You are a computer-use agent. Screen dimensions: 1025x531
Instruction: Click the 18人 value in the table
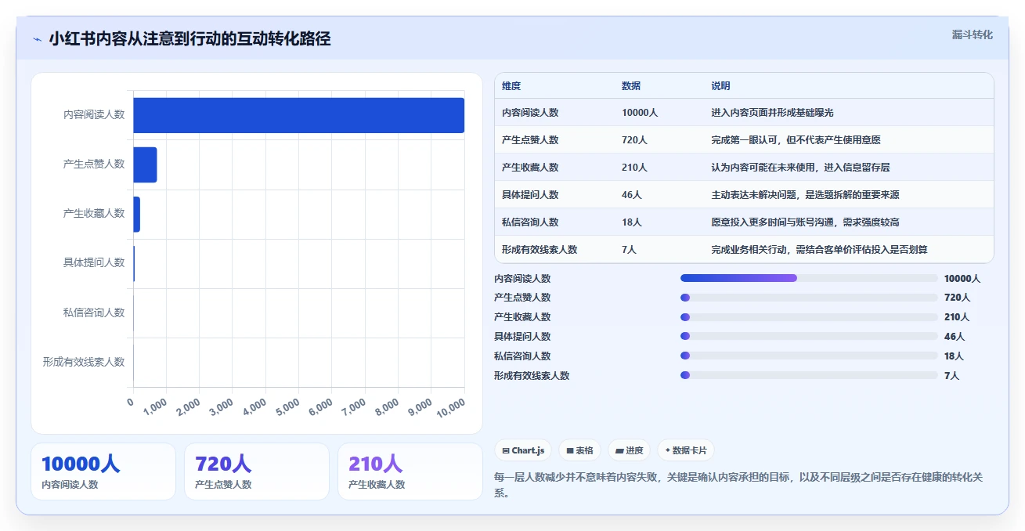pos(632,222)
